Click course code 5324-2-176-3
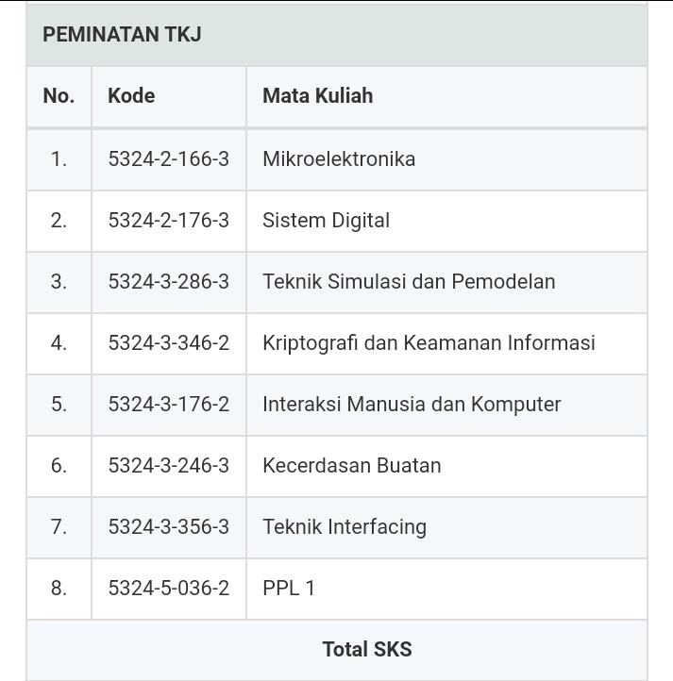Screen dimensions: 673x681 [168, 220]
